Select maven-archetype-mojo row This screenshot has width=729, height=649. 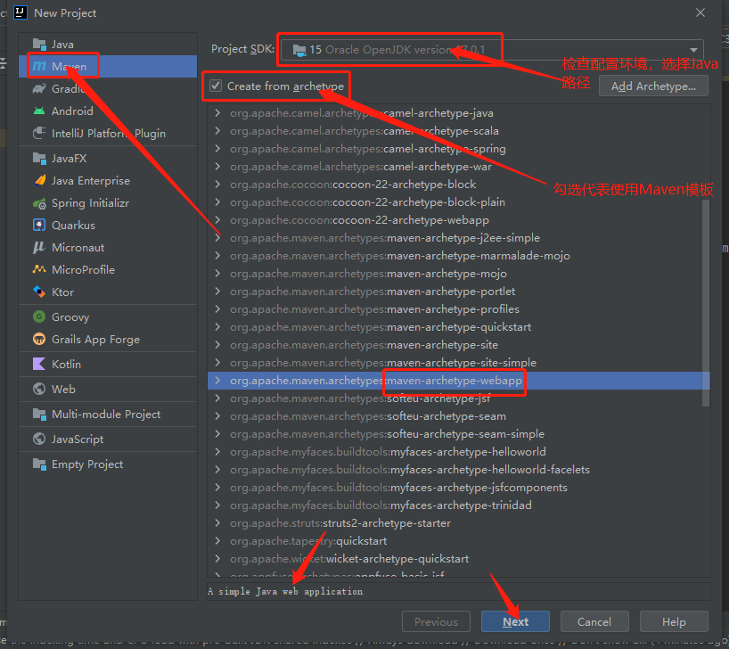pos(458,274)
